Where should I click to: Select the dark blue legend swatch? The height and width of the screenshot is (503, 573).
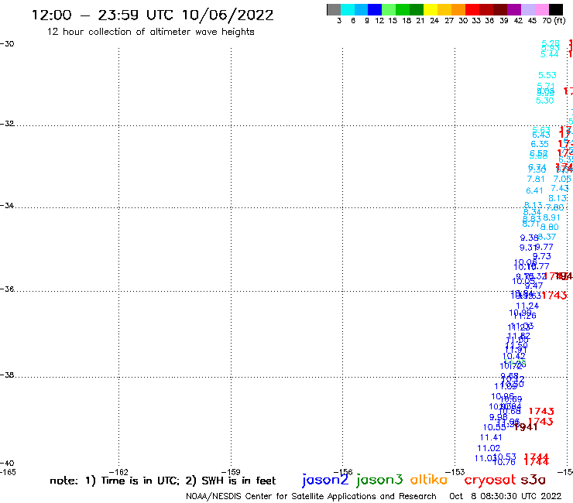tap(375, 9)
